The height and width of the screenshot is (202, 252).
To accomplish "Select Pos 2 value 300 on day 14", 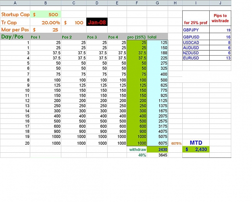I will coord(74,111).
